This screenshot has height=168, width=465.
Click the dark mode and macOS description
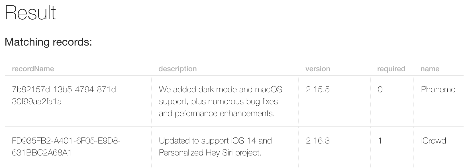pyautogui.click(x=221, y=101)
